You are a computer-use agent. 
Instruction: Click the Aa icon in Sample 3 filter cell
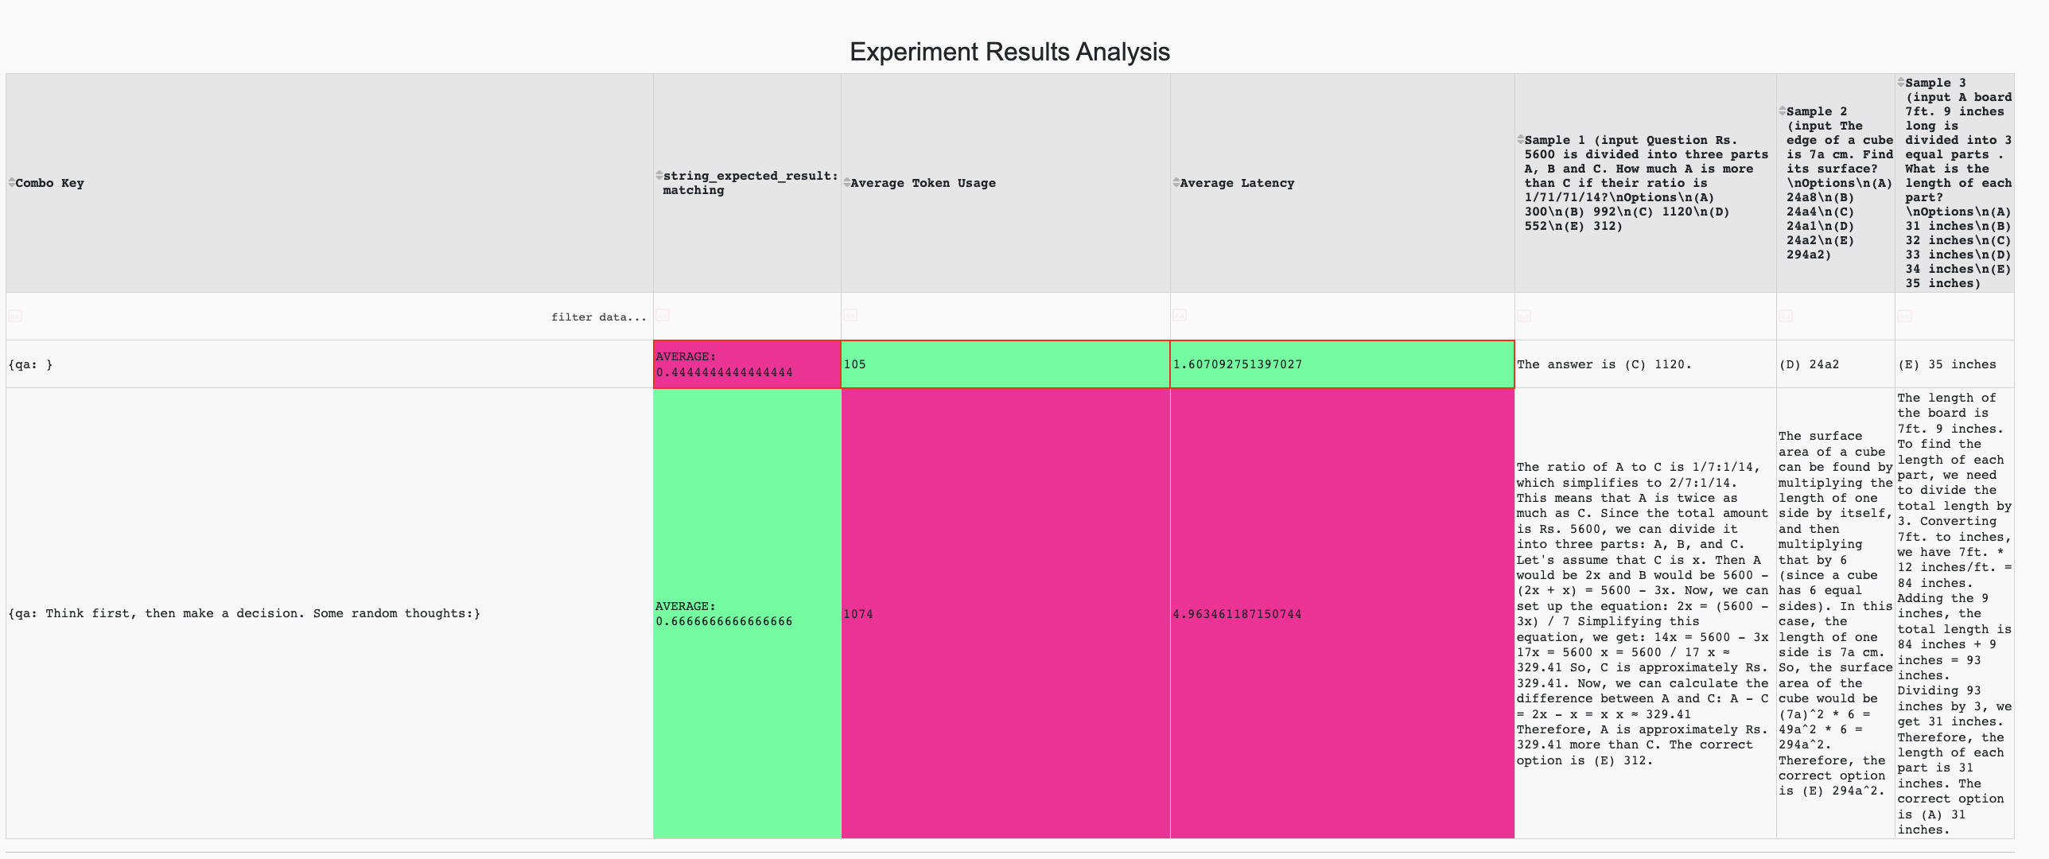click(x=1903, y=316)
